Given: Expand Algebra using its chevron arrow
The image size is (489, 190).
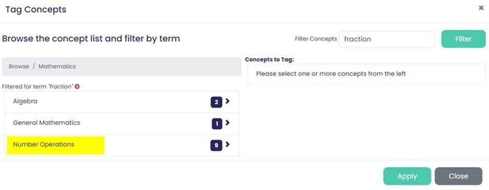Looking at the screenshot, I should tap(228, 101).
